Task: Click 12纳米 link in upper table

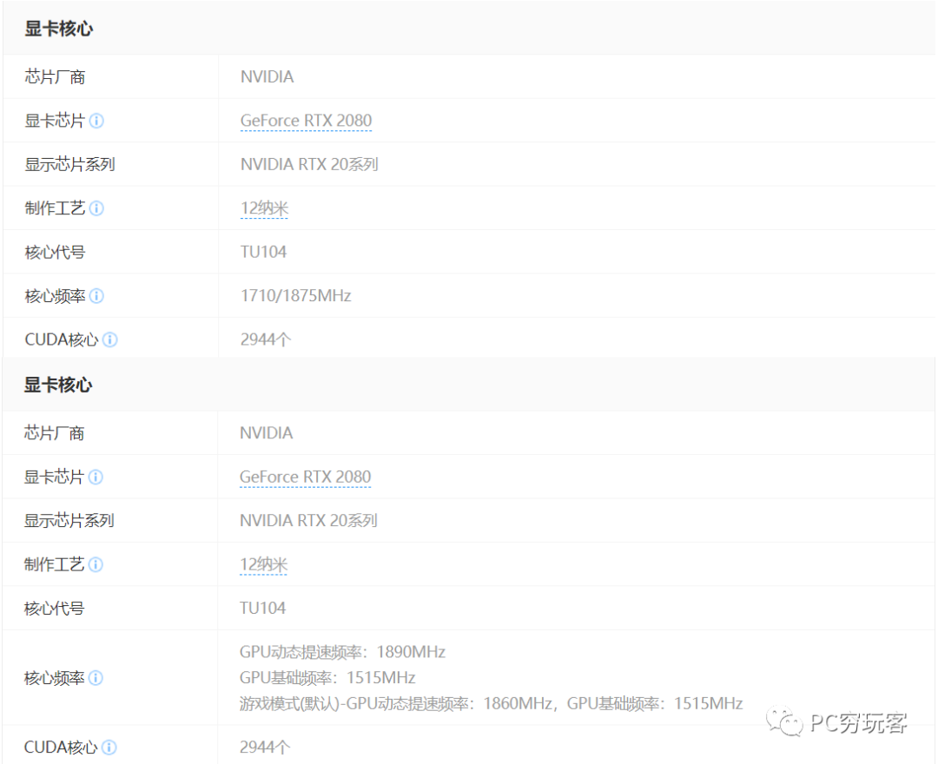Action: pos(264,208)
